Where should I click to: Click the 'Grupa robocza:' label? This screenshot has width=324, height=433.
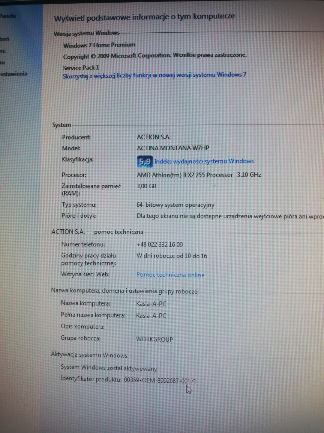(81, 338)
